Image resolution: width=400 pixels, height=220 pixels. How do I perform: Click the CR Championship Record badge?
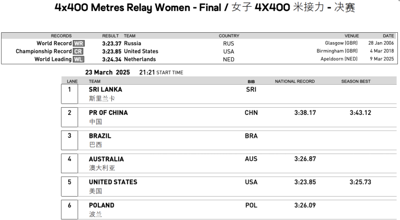tap(78, 51)
